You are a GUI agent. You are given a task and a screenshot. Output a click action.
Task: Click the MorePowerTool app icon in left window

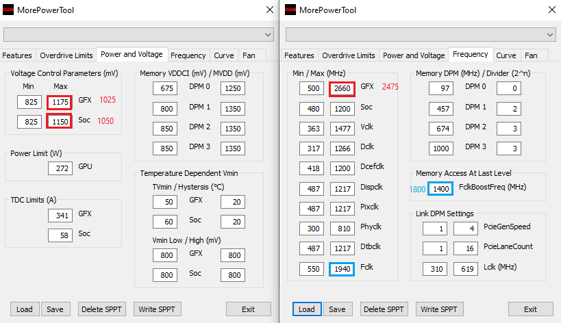point(8,10)
